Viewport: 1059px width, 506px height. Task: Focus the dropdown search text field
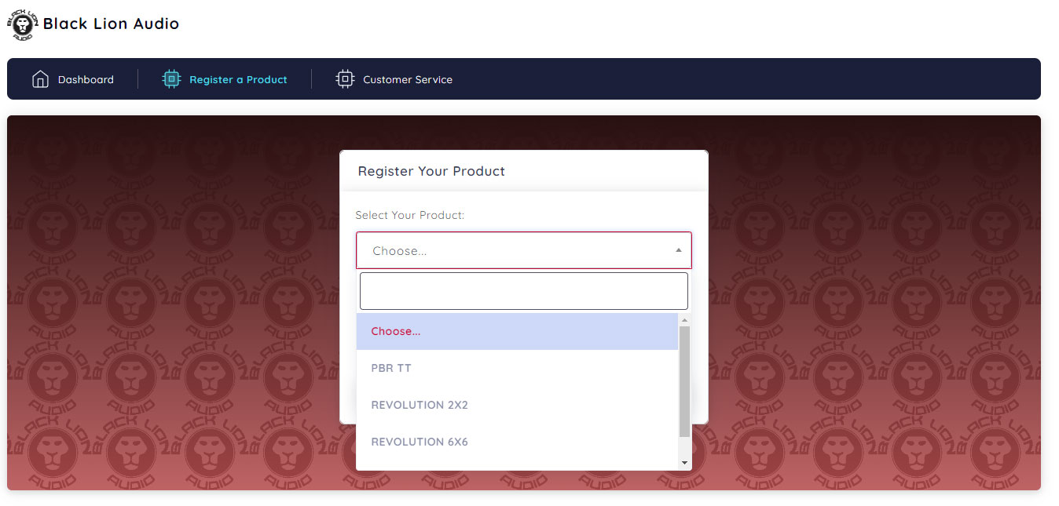coord(524,291)
